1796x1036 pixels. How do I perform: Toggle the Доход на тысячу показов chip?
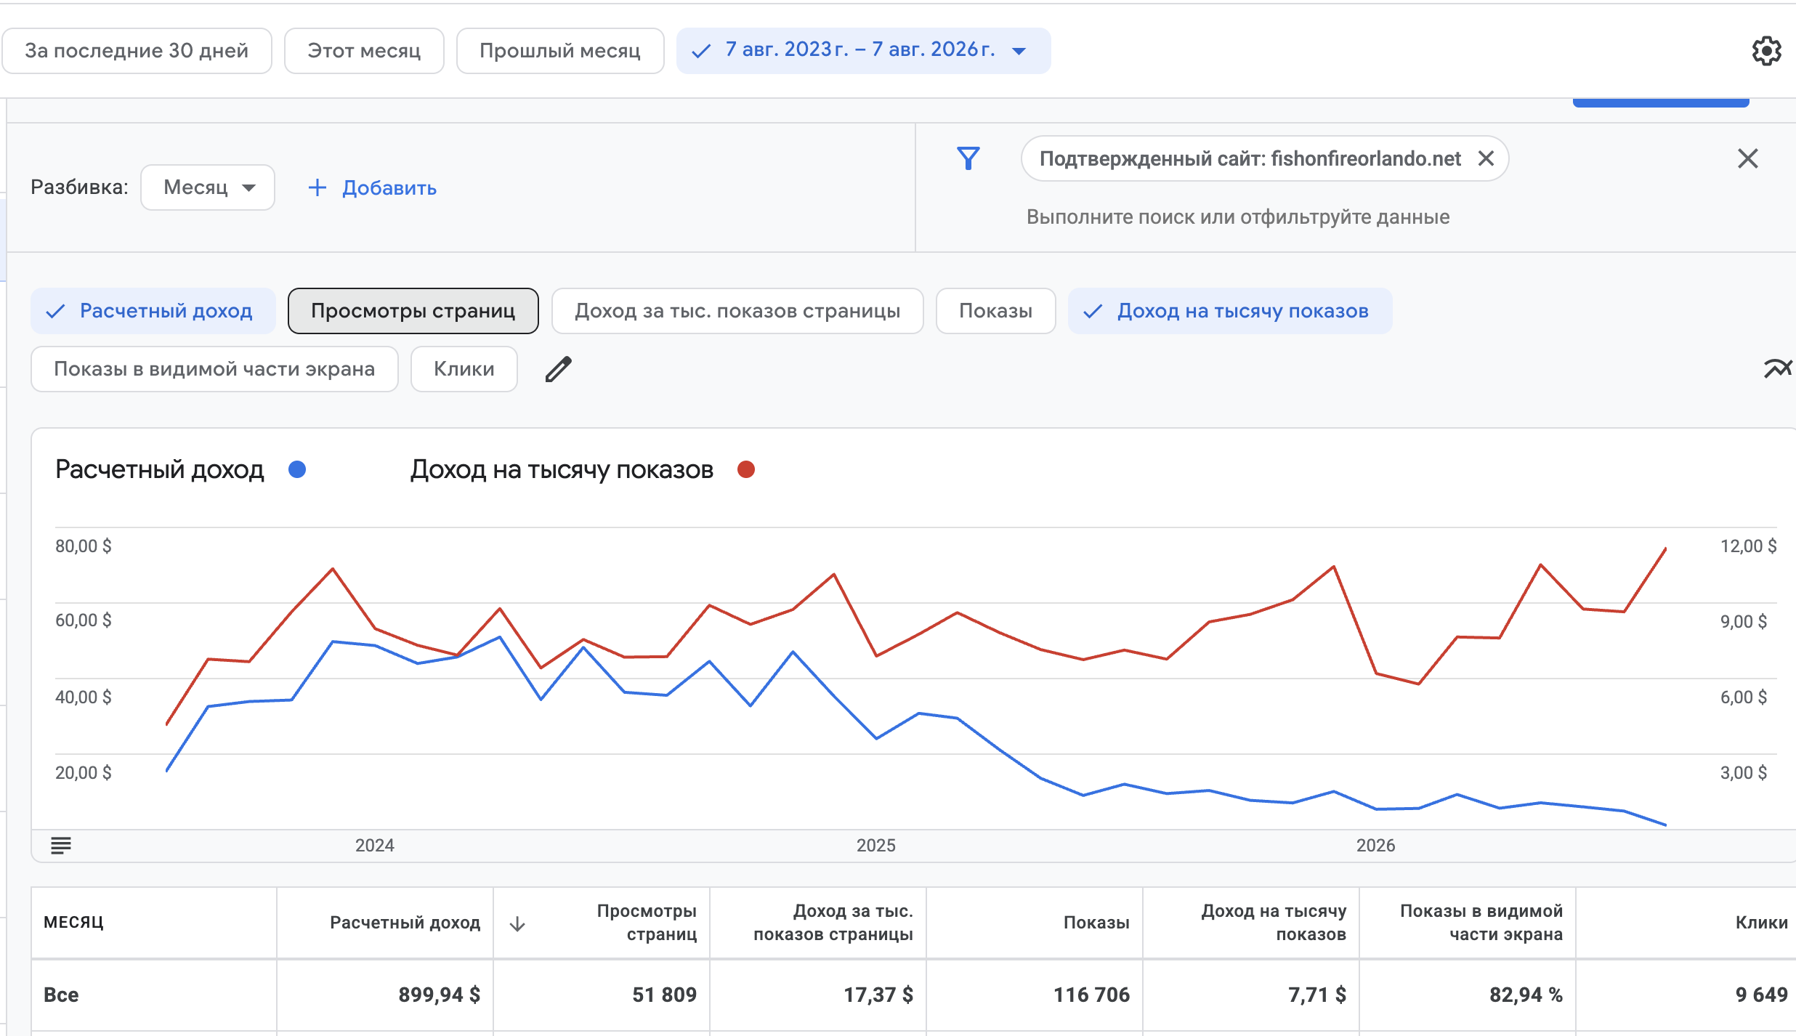(x=1230, y=311)
